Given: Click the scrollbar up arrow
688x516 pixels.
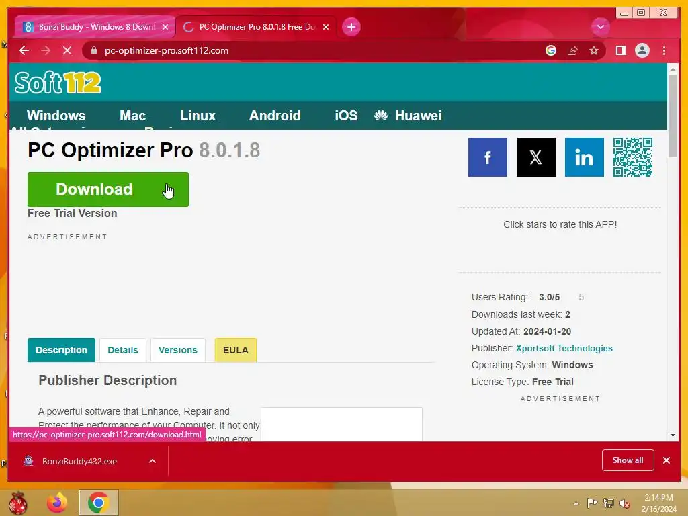Looking at the screenshot, I should 673,69.
